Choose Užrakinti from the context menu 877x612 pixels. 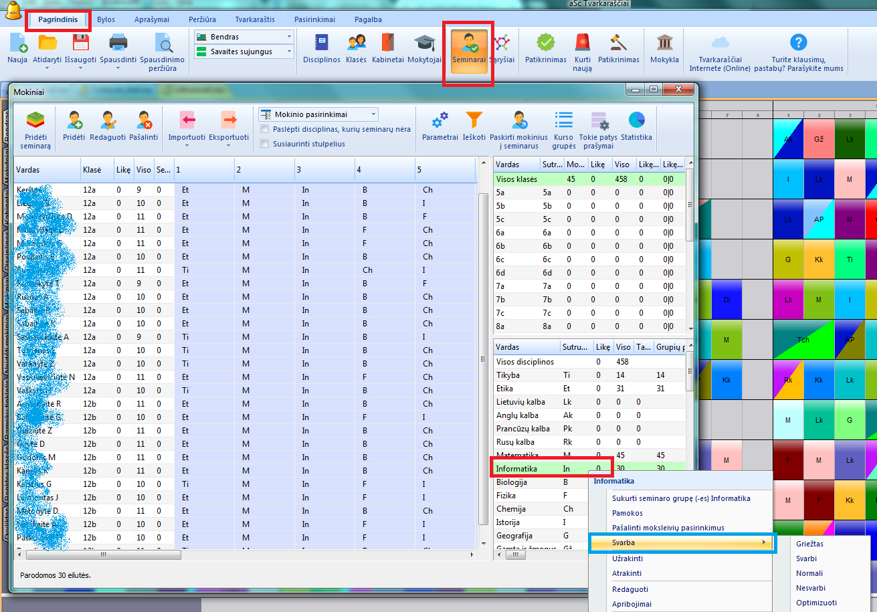tap(627, 558)
